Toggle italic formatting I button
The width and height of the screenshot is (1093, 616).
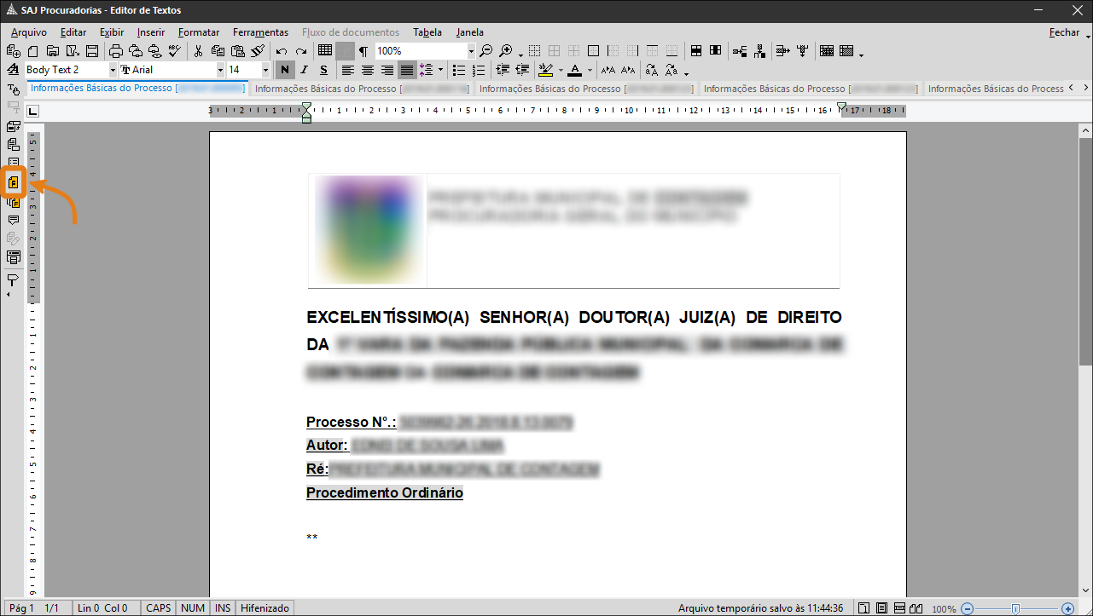tap(304, 70)
